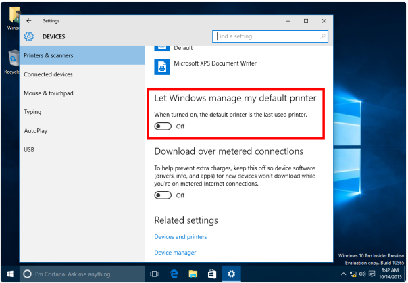Open USB settings category
This screenshot has height=283, width=408.
[x=82, y=149]
